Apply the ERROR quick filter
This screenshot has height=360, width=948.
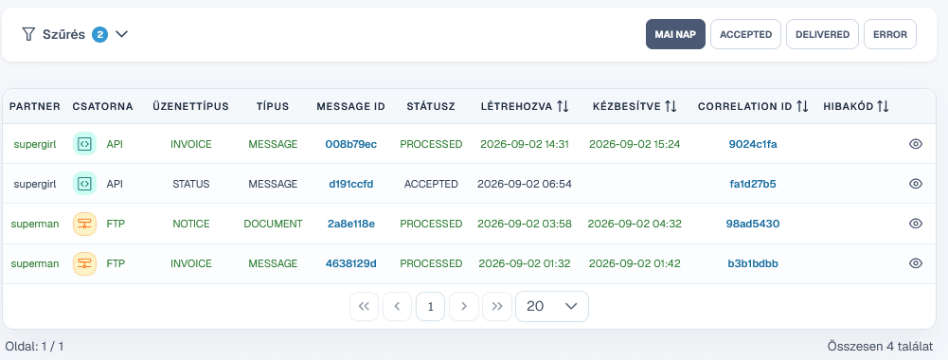point(890,34)
